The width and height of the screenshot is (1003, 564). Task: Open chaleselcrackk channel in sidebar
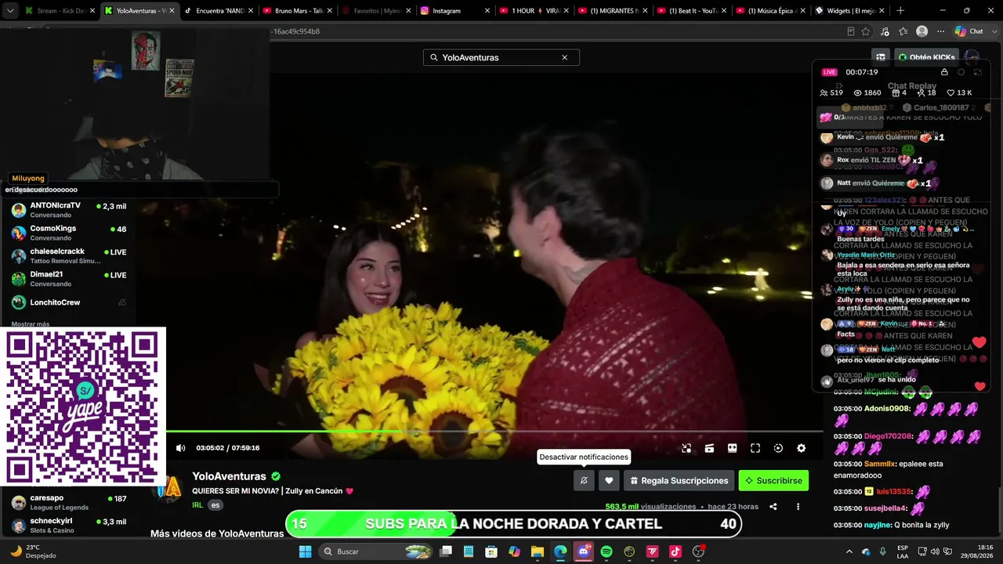[x=69, y=255]
